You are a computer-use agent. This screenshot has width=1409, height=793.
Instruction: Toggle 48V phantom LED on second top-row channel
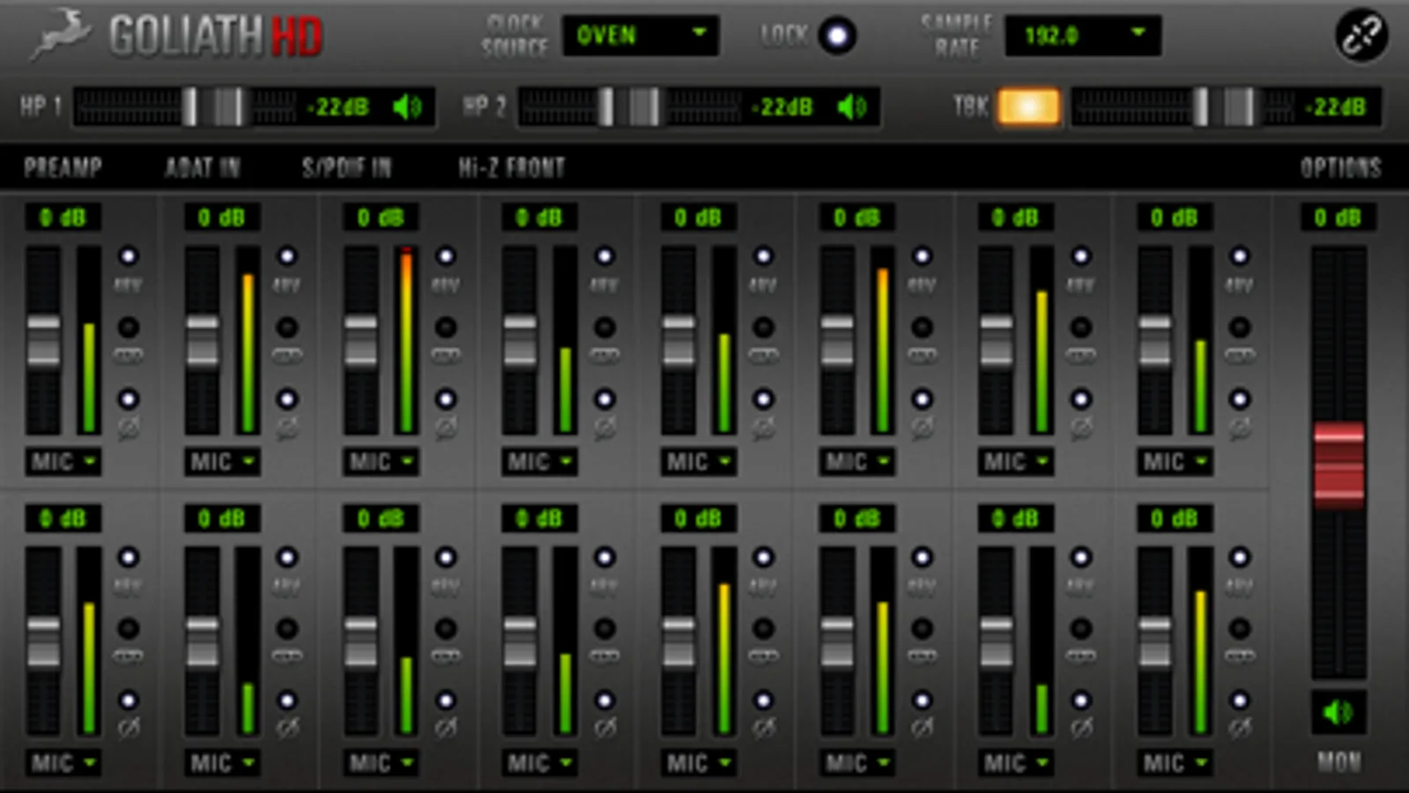pos(287,256)
